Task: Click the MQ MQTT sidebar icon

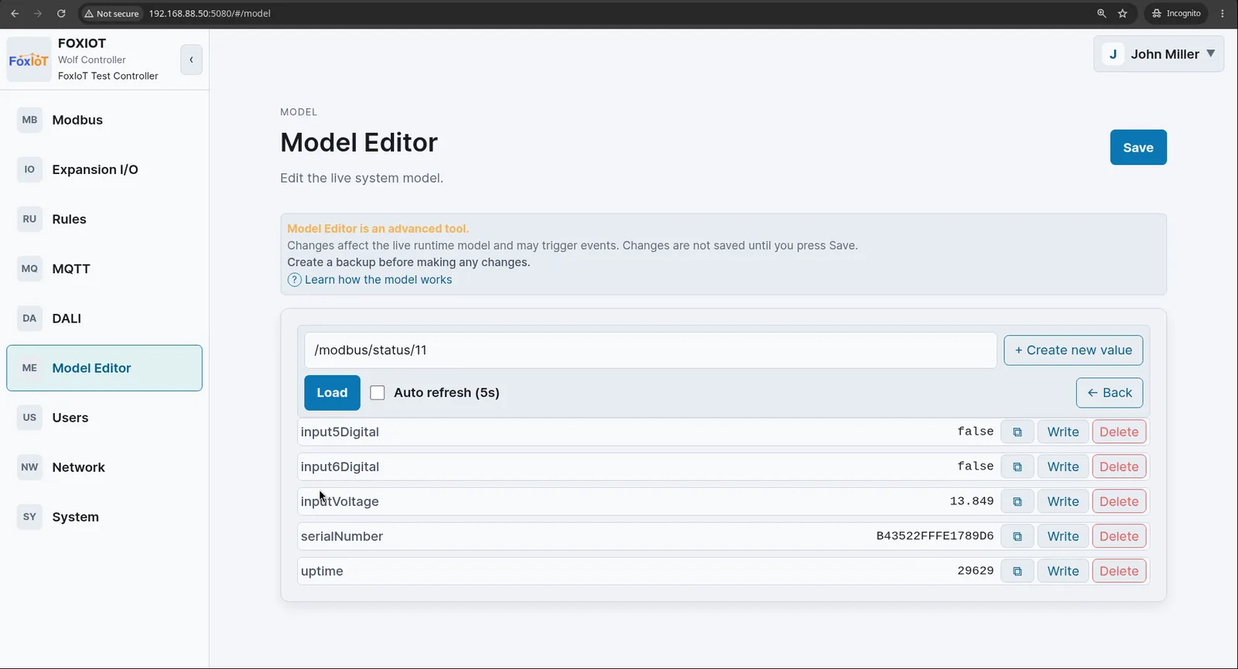Action: (29, 268)
